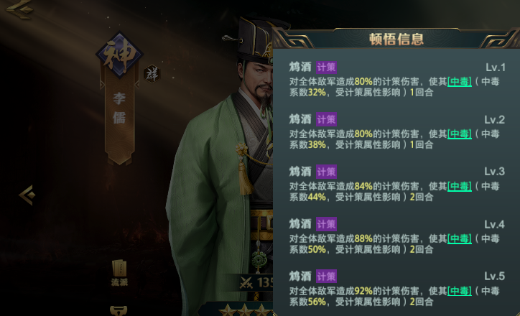Image resolution: width=520 pixels, height=316 pixels.
Task: Click the icon below 流派
Action: pyautogui.click(x=119, y=311)
